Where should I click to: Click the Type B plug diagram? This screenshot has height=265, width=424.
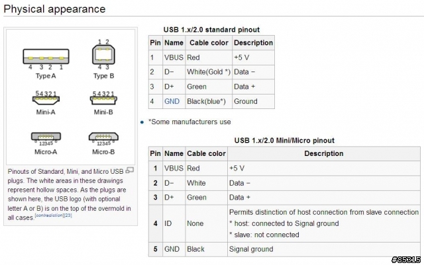(x=103, y=54)
